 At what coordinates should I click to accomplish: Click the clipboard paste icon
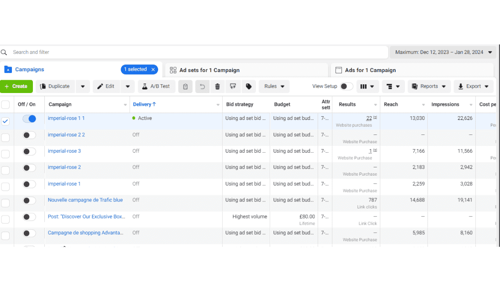pyautogui.click(x=185, y=87)
